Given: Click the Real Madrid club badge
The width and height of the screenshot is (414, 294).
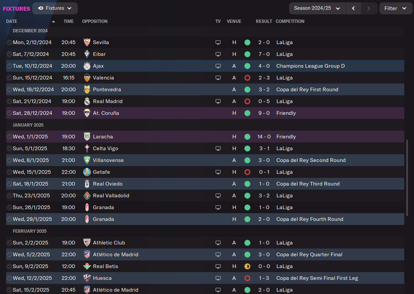Looking at the screenshot, I should tap(87, 101).
